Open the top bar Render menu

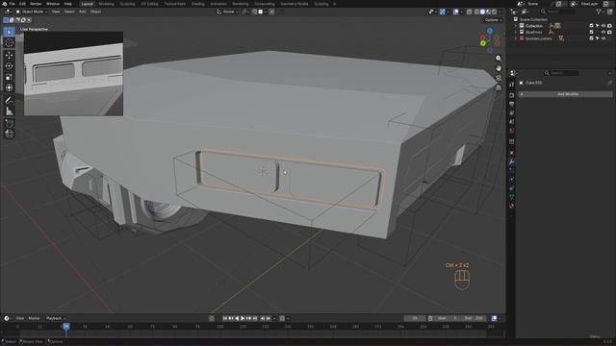[36, 4]
